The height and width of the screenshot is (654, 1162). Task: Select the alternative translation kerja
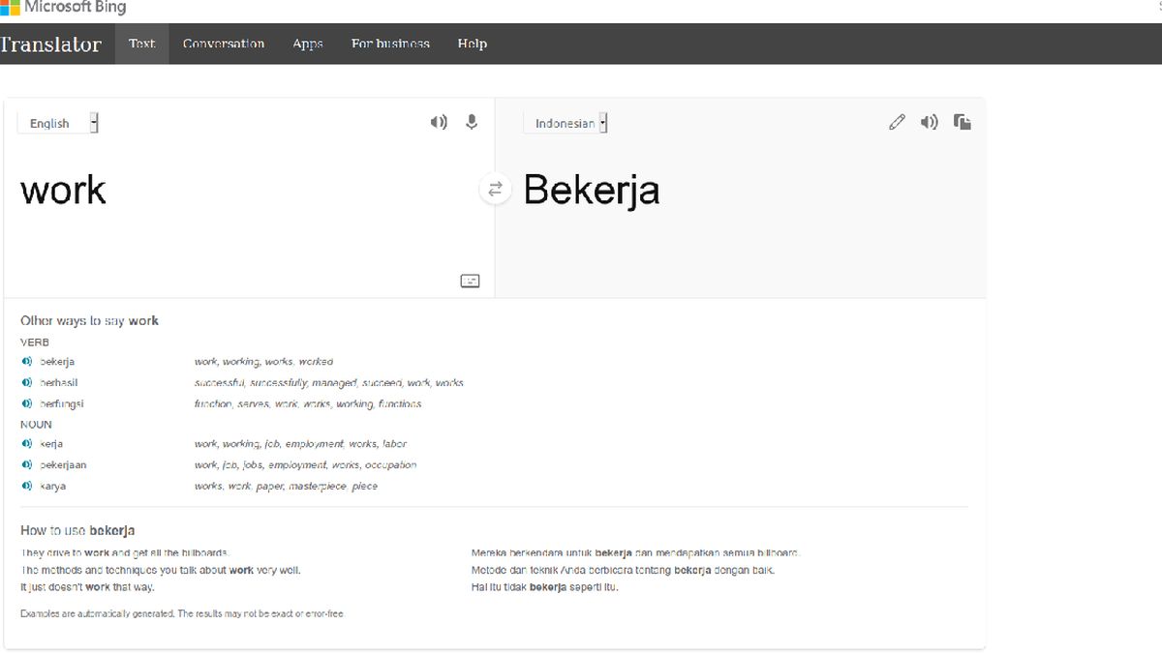coord(51,444)
